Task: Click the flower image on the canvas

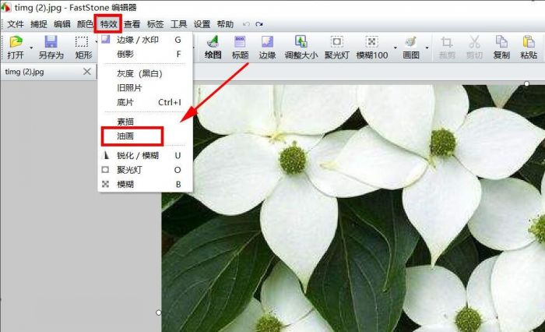Action: 353,208
